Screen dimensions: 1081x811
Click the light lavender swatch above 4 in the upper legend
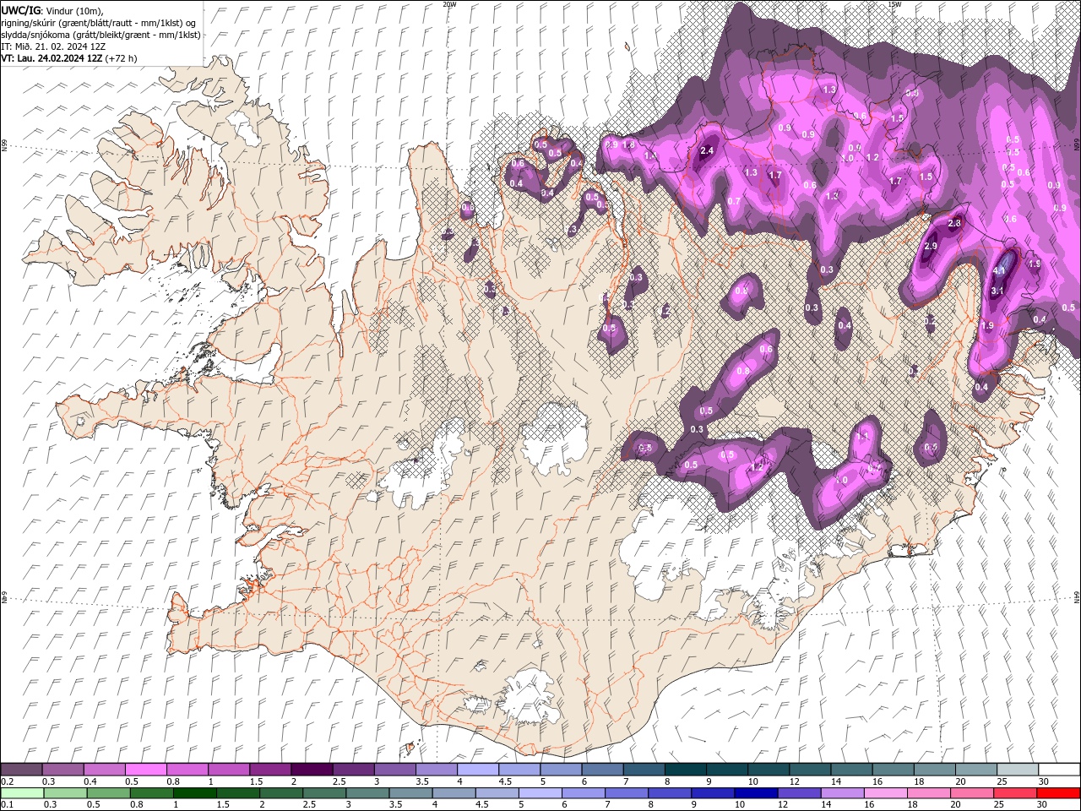pyautogui.click(x=478, y=769)
